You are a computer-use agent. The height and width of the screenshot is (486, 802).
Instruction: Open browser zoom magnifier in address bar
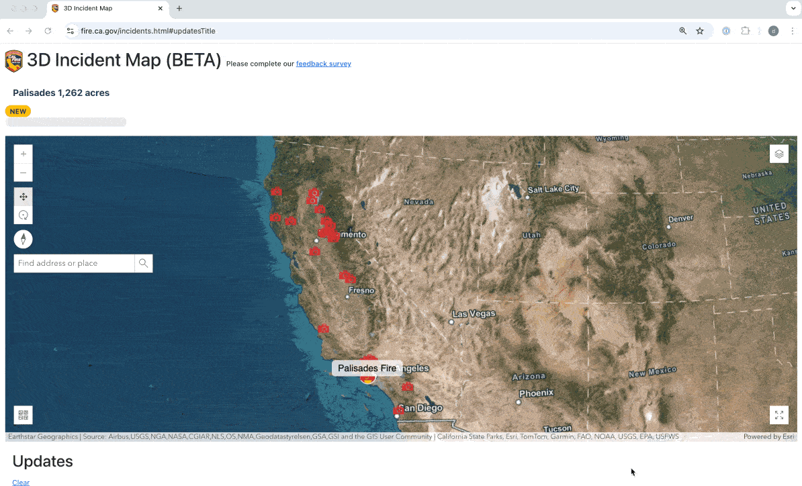point(683,31)
